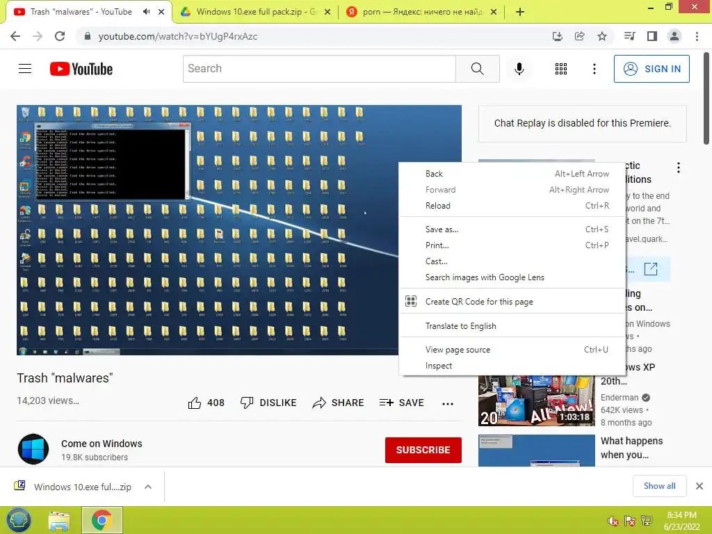Open more actions ellipsis below the video

click(x=448, y=404)
